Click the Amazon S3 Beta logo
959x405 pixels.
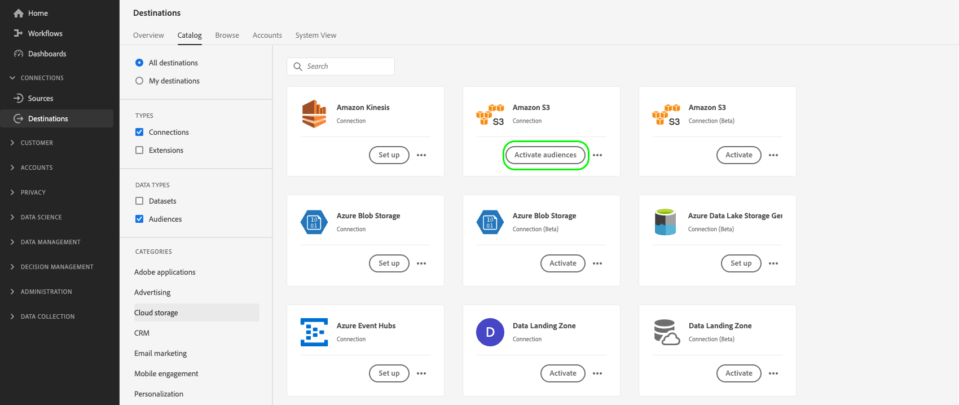pos(666,115)
